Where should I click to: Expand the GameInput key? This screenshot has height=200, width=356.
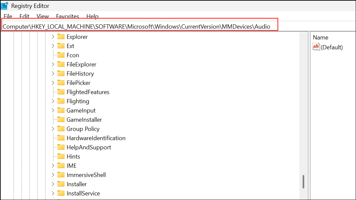(x=53, y=110)
